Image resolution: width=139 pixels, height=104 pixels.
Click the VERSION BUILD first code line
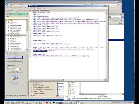pos(42,13)
